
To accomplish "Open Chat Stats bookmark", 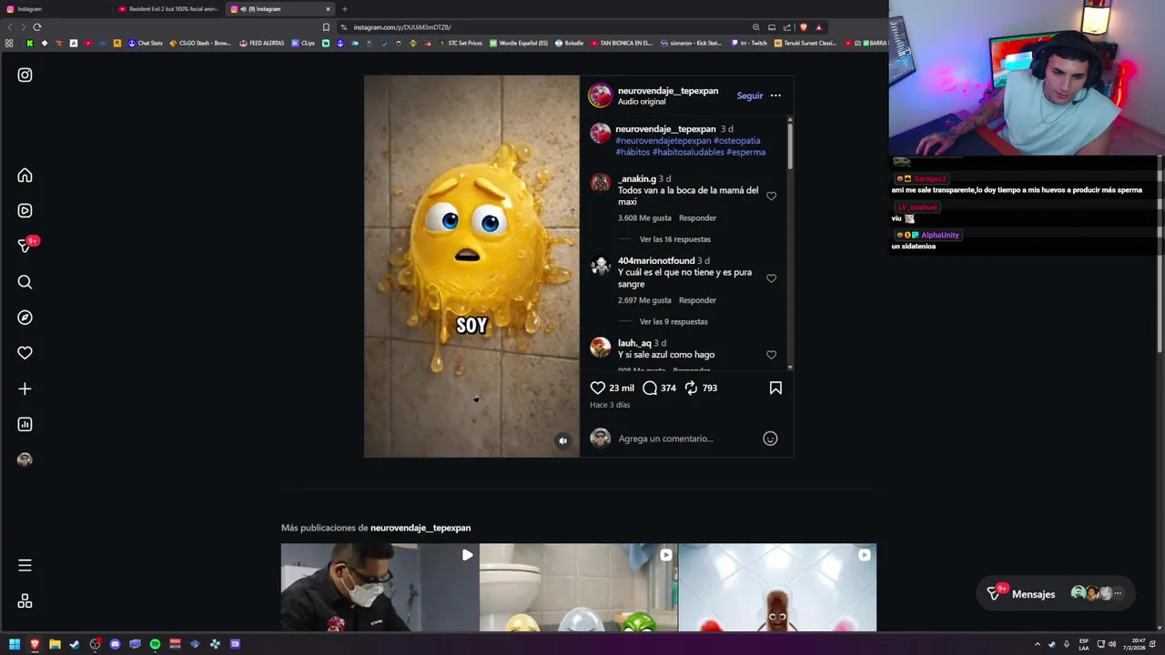I will (145, 43).
